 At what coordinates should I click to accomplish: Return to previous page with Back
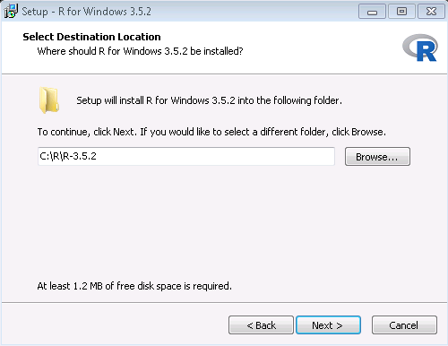(x=261, y=324)
